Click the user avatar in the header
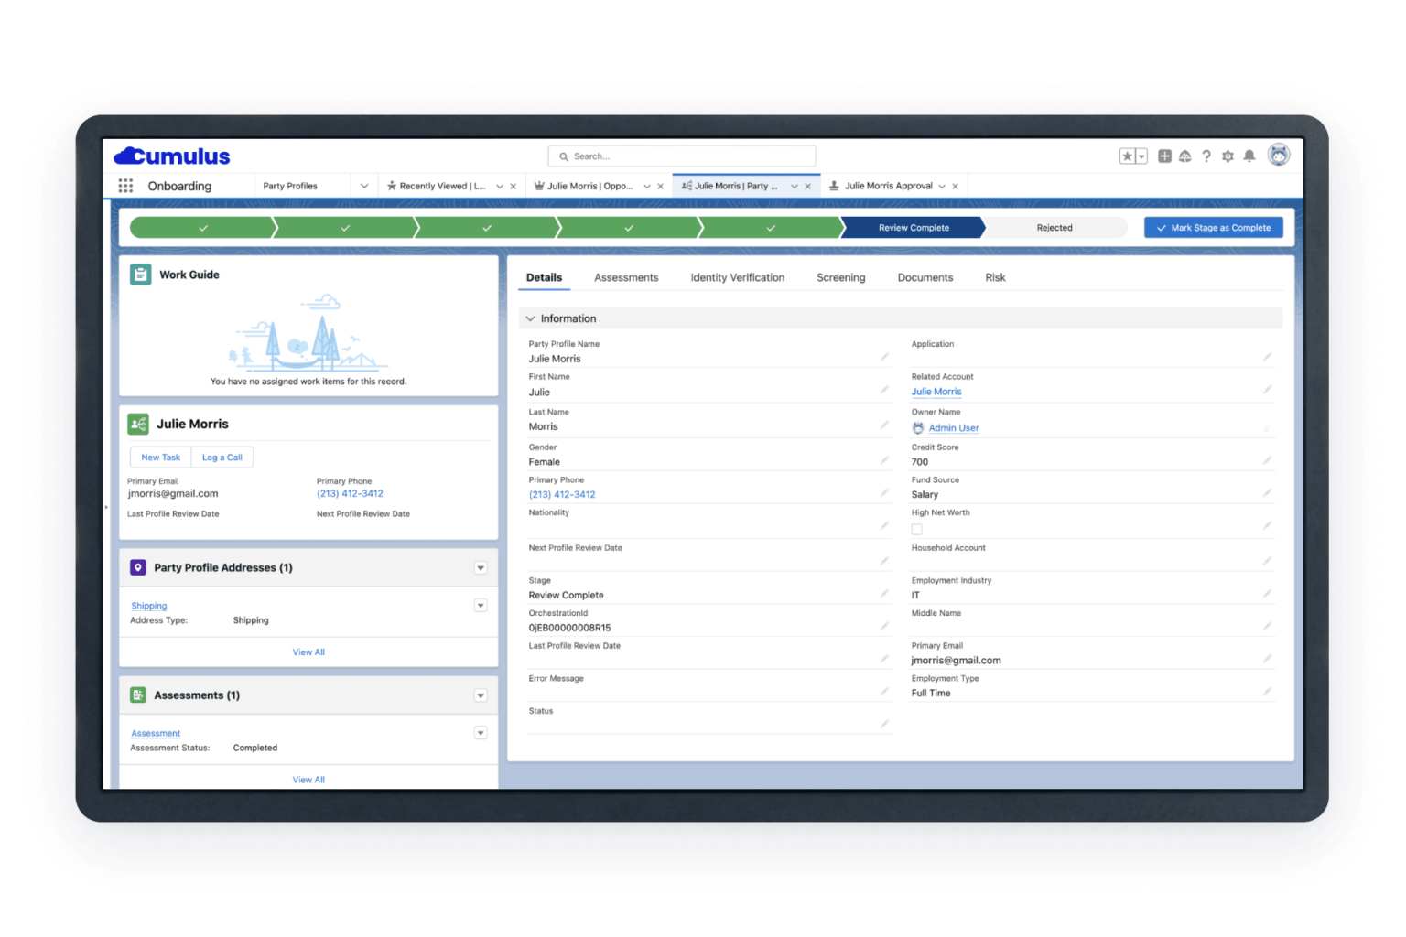This screenshot has height=937, width=1406. tap(1279, 155)
